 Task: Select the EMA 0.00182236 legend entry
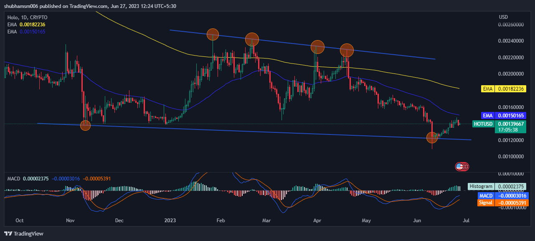click(x=26, y=25)
